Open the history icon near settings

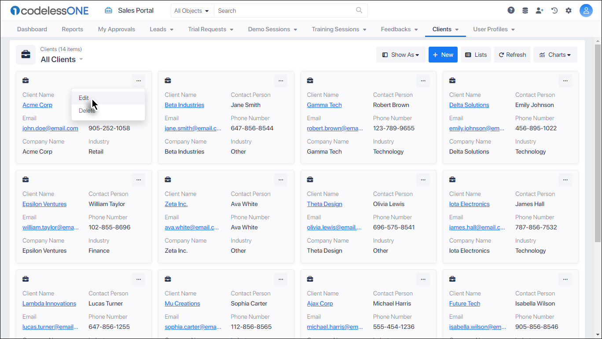[x=554, y=10]
